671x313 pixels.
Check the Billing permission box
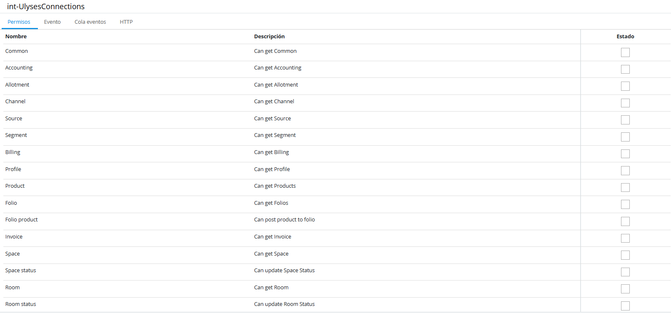pos(625,154)
